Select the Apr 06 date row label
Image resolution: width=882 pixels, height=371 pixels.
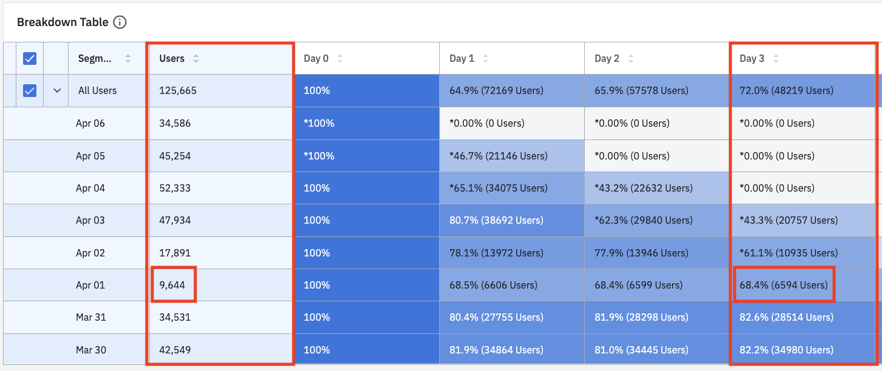(90, 124)
